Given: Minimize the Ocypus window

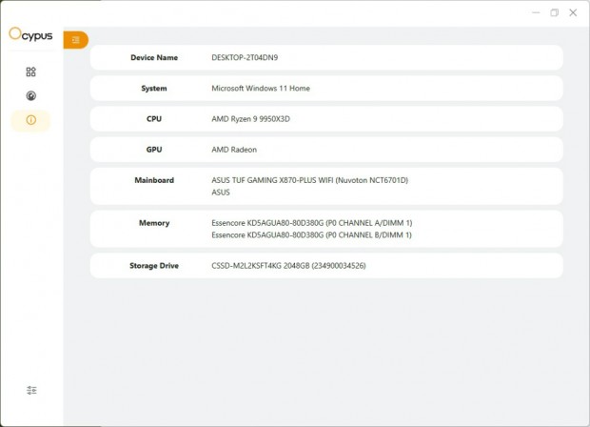Looking at the screenshot, I should point(536,12).
